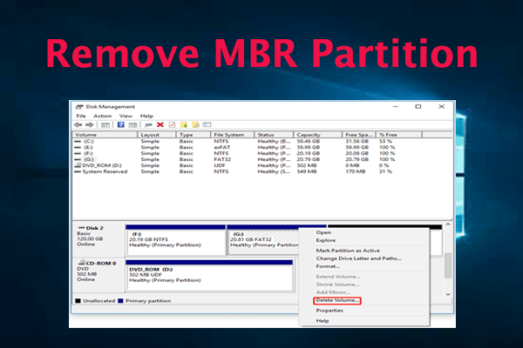Click the Forward arrow toolbar icon
This screenshot has height=348, width=523.
[x=89, y=125]
